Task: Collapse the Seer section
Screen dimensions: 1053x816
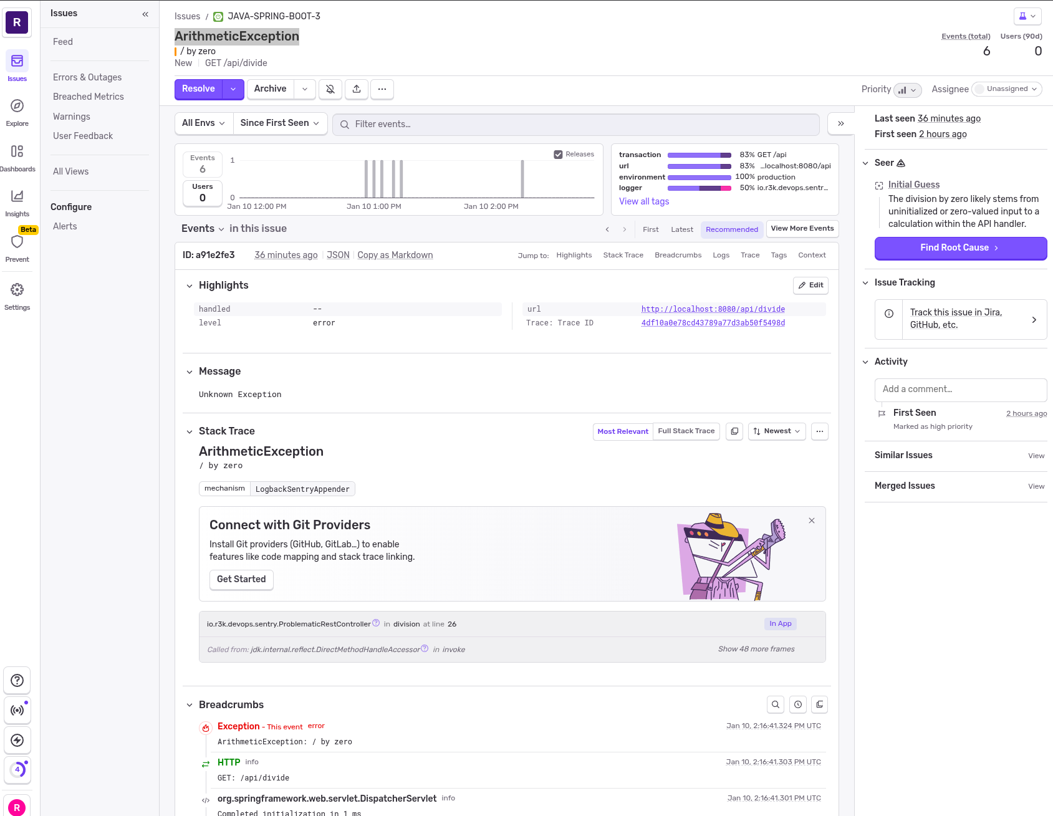Action: (865, 163)
